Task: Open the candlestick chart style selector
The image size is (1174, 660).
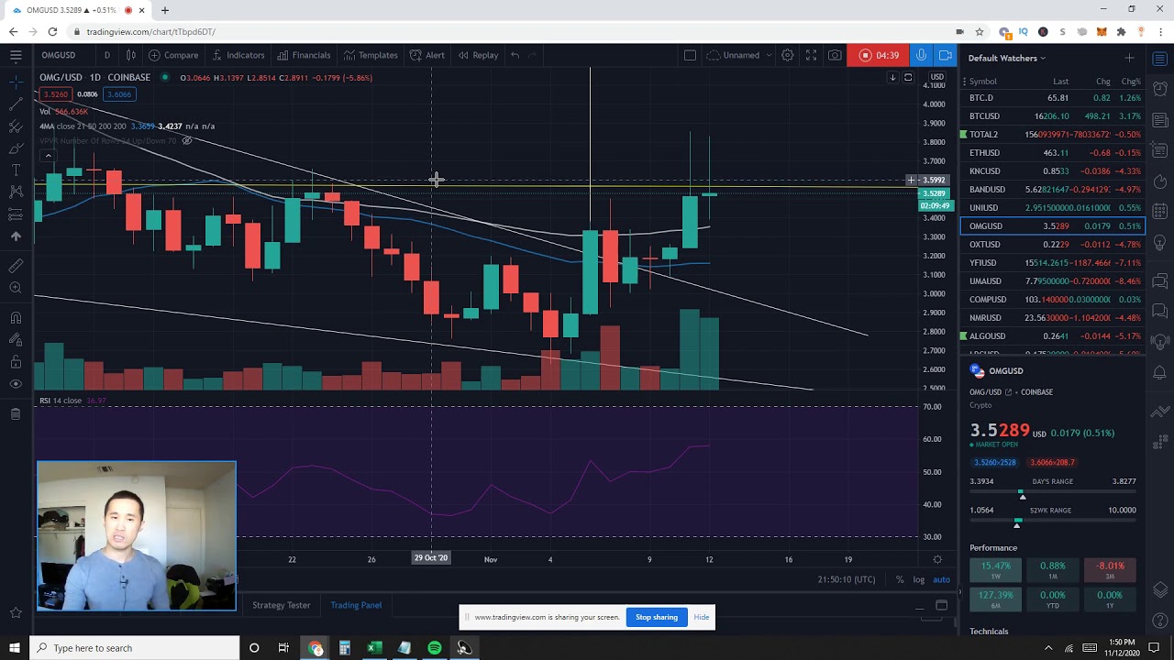Action: pyautogui.click(x=131, y=55)
